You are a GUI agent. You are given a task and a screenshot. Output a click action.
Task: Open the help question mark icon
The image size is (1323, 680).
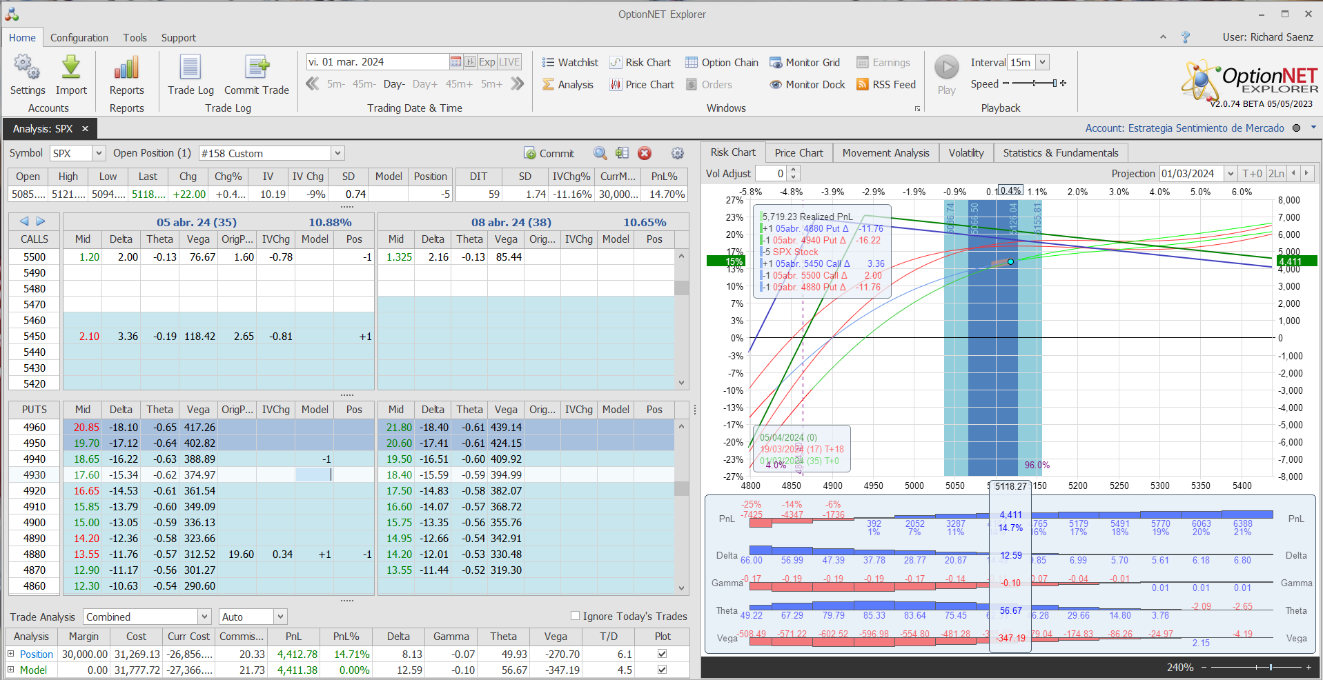[x=1186, y=37]
